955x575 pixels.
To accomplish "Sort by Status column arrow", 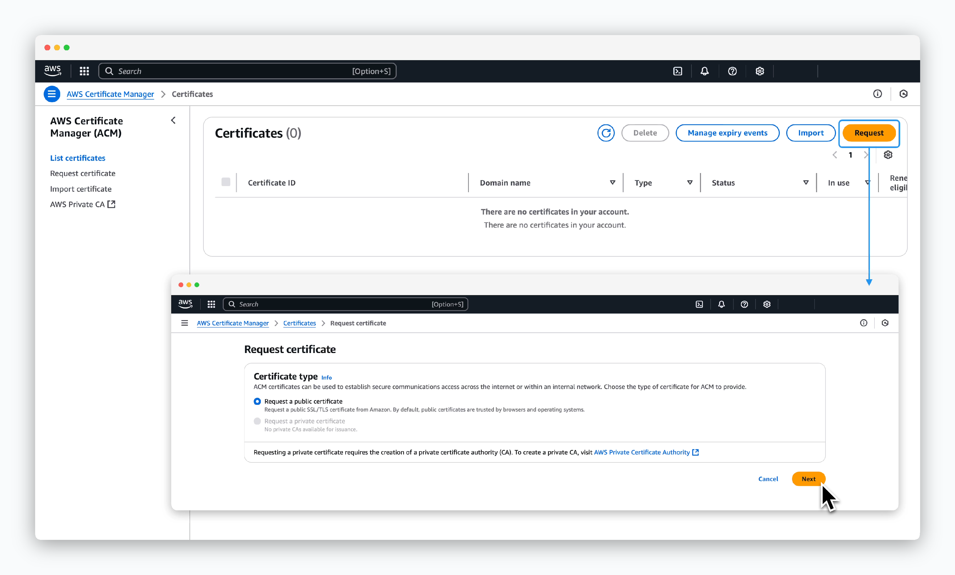I will (x=805, y=183).
